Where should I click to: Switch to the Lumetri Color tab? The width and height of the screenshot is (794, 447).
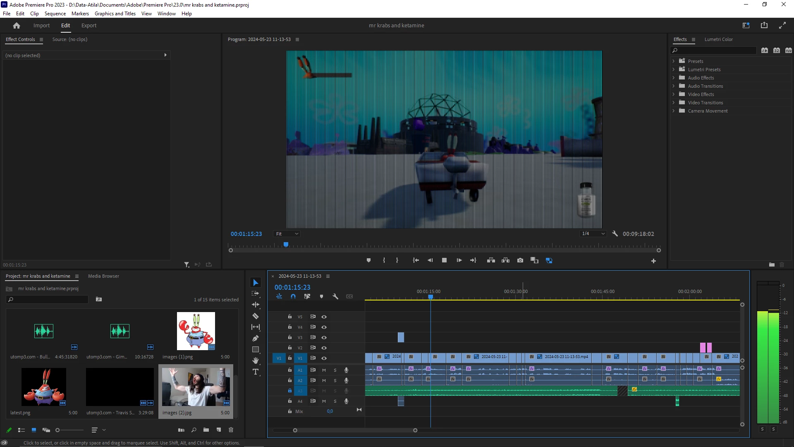point(718,39)
